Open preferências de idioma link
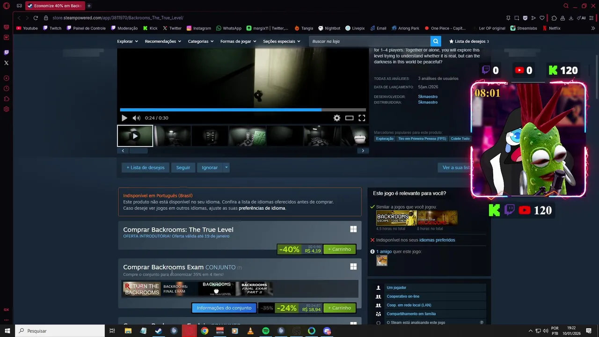 coord(262,208)
